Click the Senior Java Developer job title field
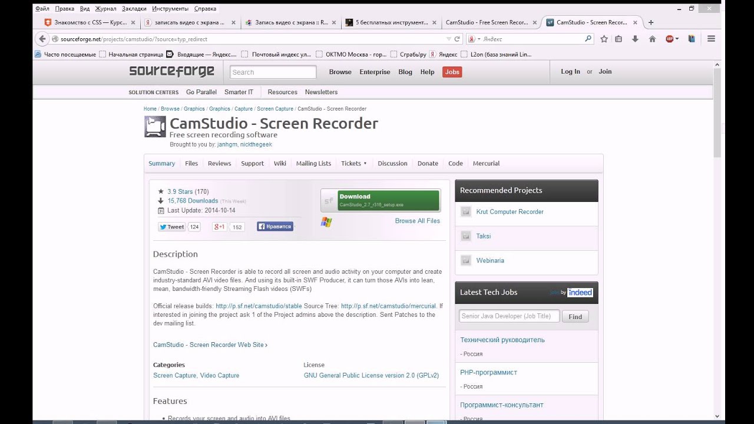This screenshot has width=754, height=424. tap(509, 316)
